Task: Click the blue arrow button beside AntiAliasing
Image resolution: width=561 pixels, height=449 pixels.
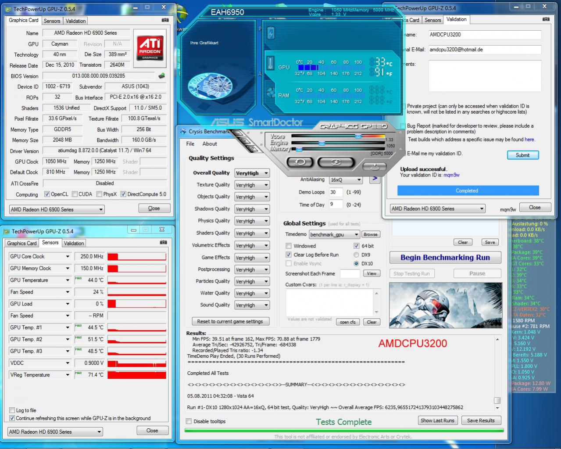Action: (374, 179)
